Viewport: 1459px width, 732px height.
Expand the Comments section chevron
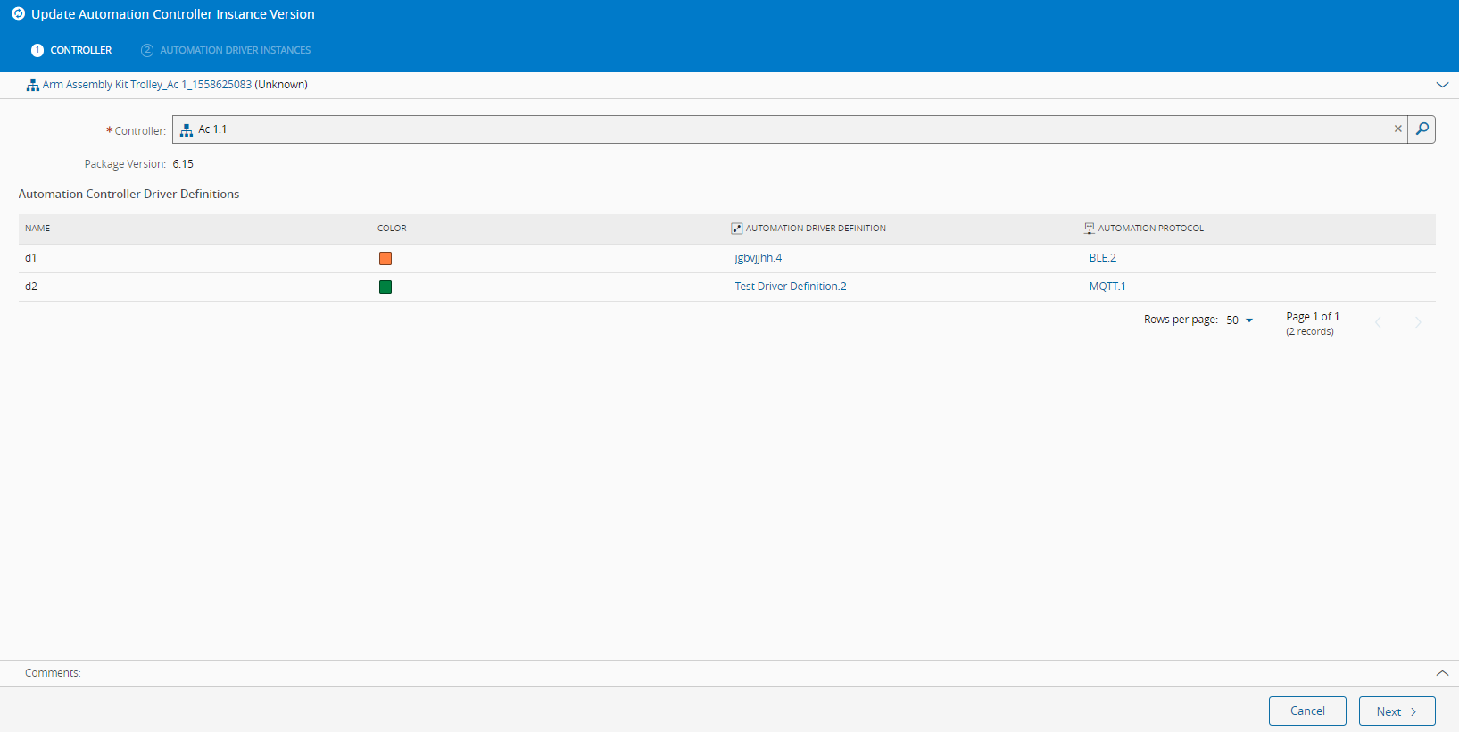coord(1442,673)
